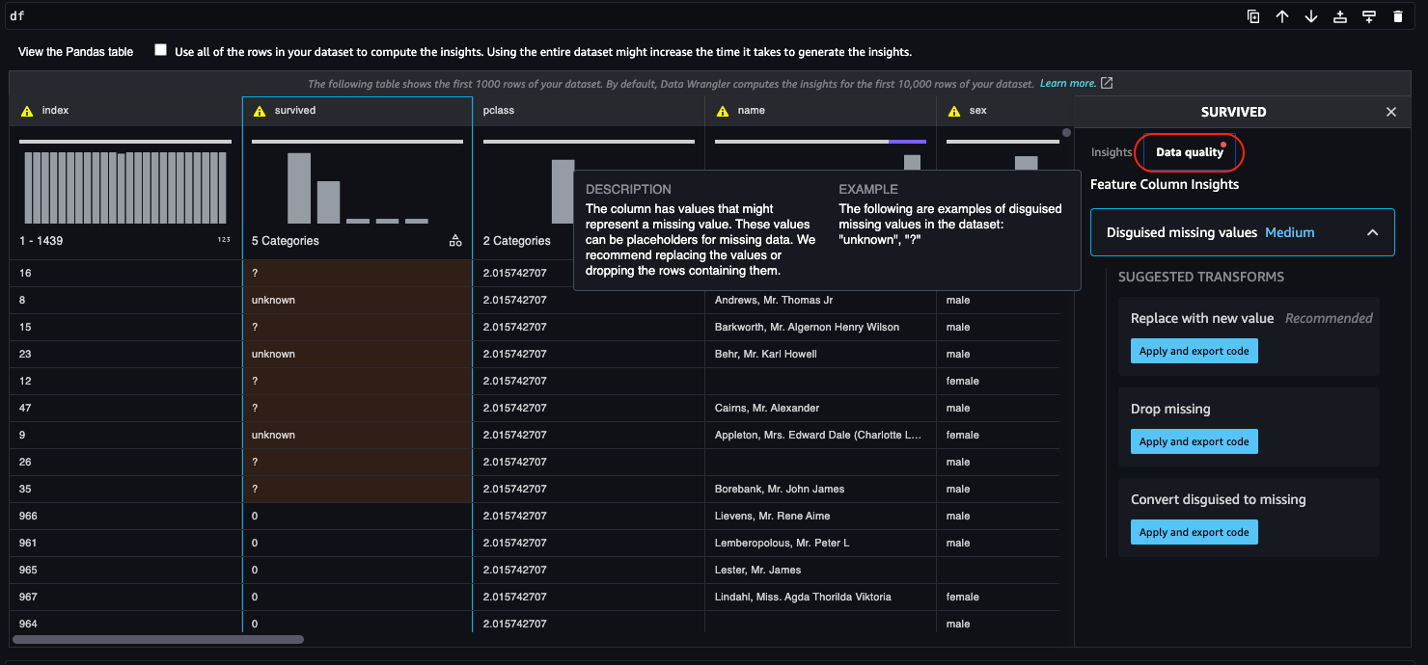The image size is (1428, 665).
Task: Click Apply and export code under Drop missing
Action: [1194, 441]
